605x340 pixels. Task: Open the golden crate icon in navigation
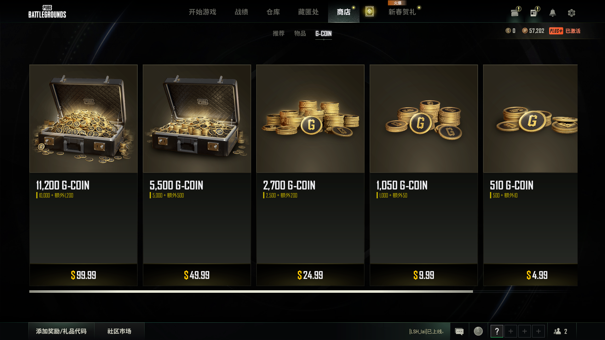[x=369, y=12]
